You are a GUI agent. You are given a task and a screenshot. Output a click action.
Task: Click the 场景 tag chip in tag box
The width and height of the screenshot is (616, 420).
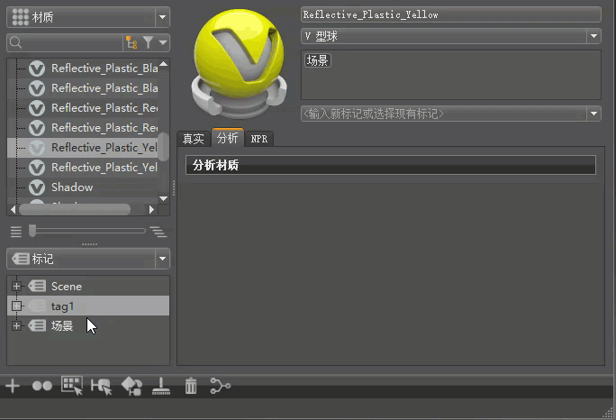317,60
